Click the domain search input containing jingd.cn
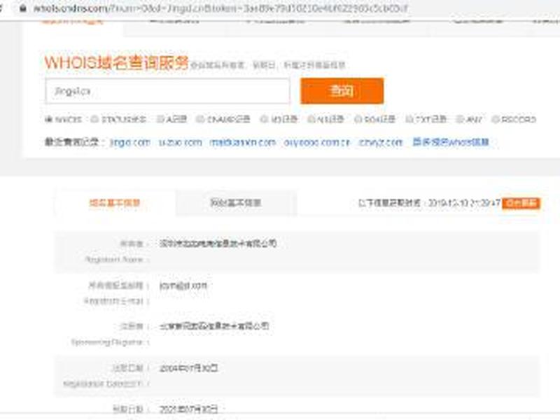The image size is (560, 420). pos(167,91)
